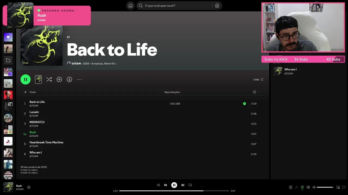The image size is (348, 195).
Task: Click the duration clock column header
Action: [x=254, y=92]
